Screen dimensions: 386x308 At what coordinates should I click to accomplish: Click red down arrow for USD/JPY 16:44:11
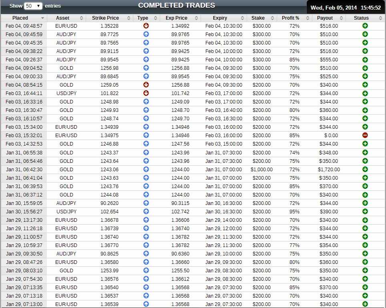146,93
